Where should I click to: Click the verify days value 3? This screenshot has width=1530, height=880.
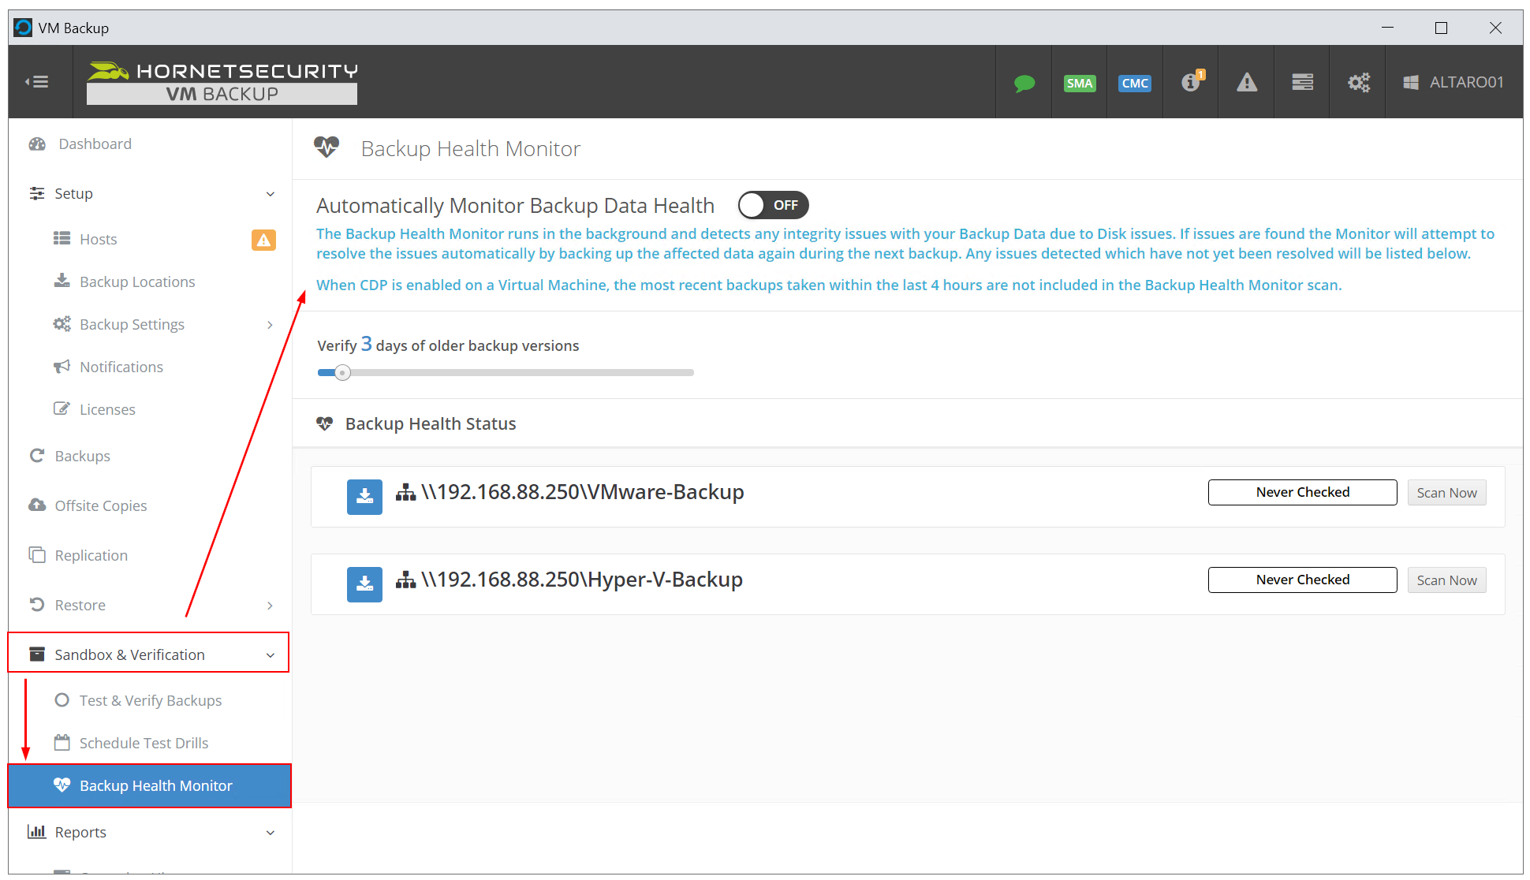click(367, 344)
